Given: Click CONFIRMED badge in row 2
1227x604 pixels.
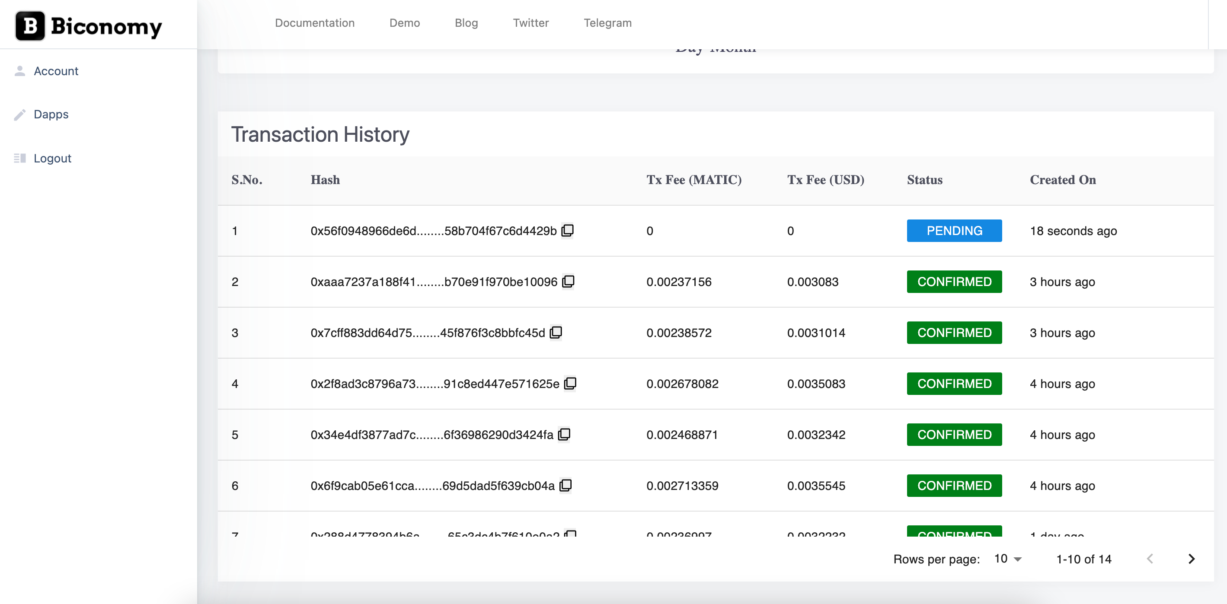Looking at the screenshot, I should click(x=954, y=281).
